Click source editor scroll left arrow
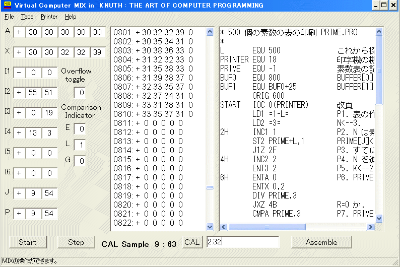Image resolution: width=400 pixels, height=267 pixels. coord(224,227)
